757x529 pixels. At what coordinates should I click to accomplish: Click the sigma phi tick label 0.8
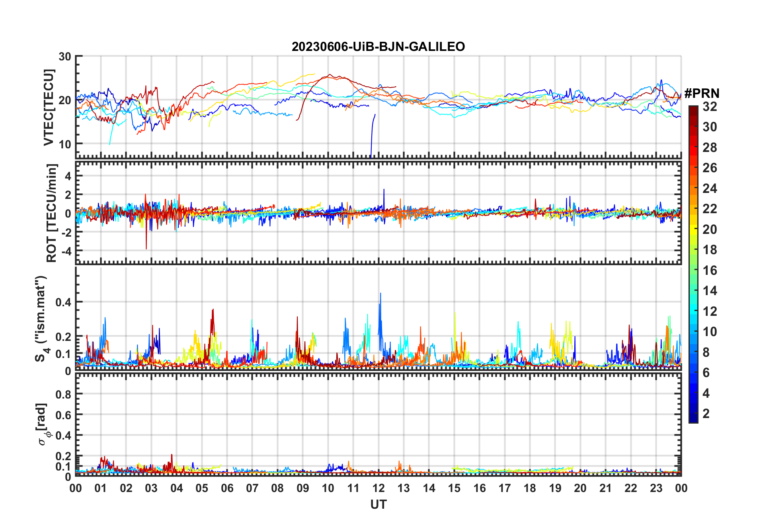(63, 394)
